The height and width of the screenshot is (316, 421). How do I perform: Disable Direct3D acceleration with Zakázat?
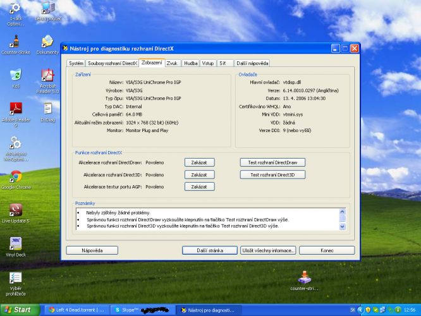(x=200, y=175)
